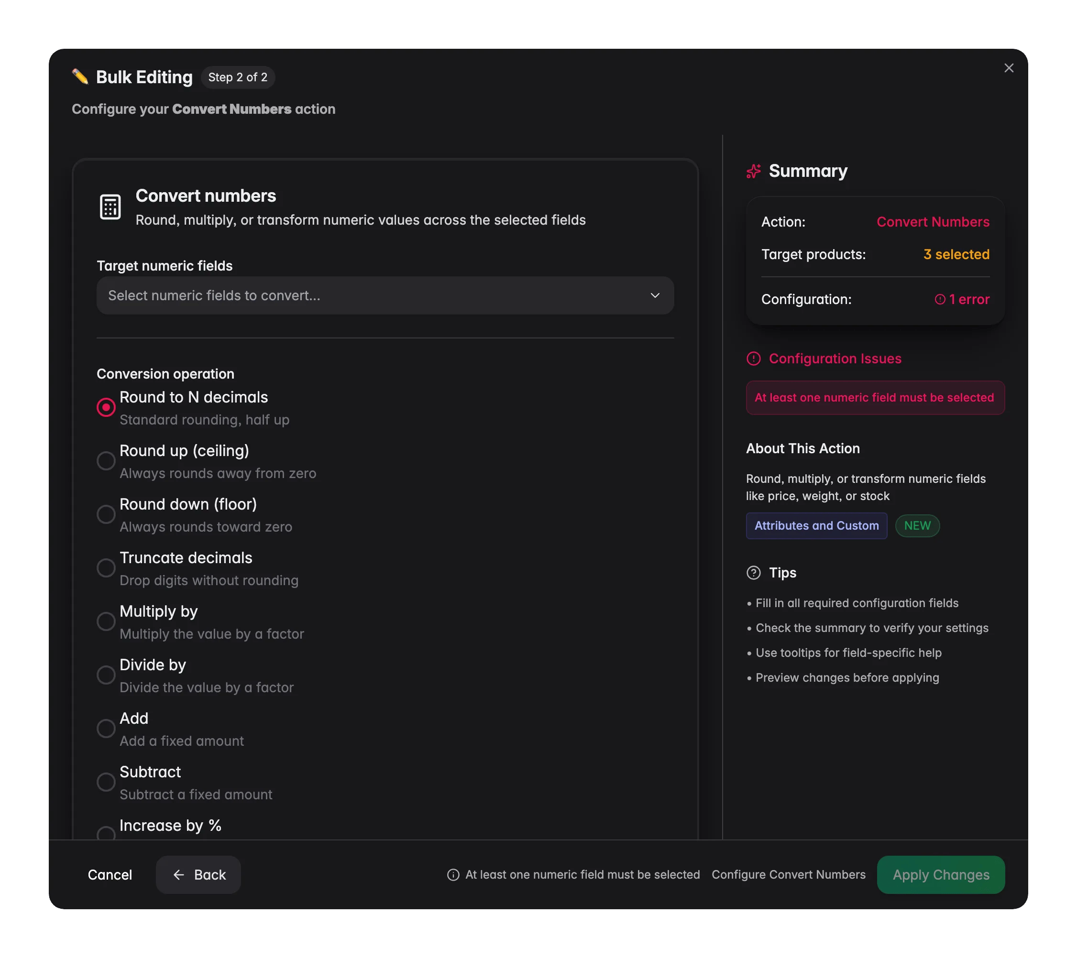This screenshot has height=958, width=1077.
Task: Click the Subtract a fixed amount description
Action: (196, 795)
